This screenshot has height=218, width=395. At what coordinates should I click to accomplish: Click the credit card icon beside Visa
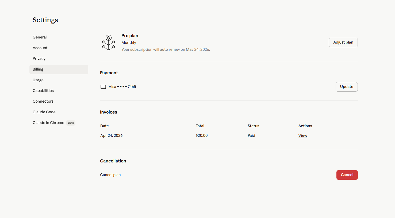[103, 87]
